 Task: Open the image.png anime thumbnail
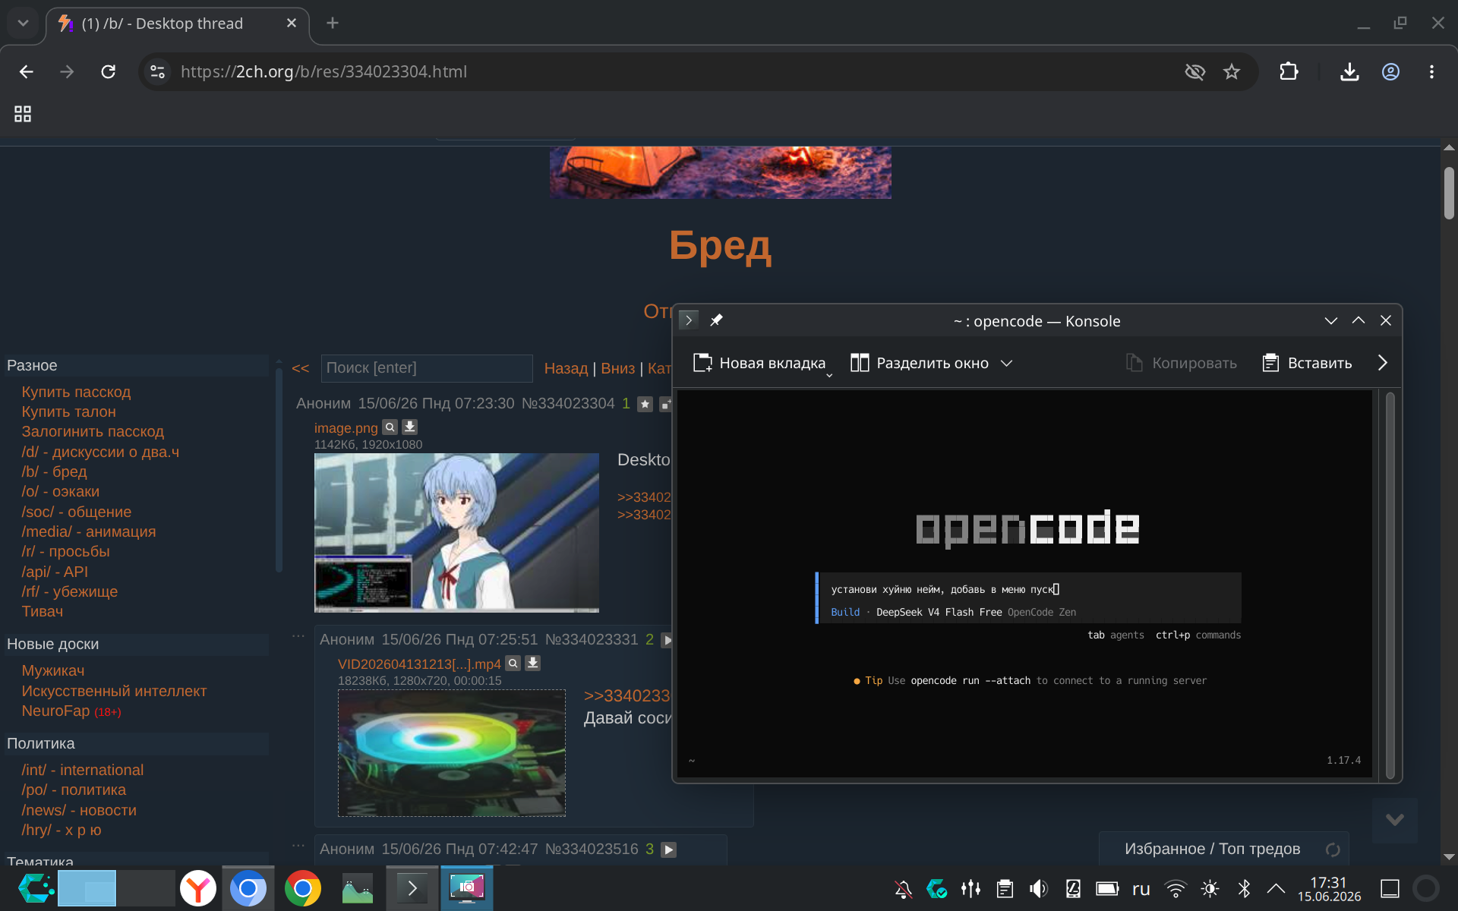coord(456,533)
